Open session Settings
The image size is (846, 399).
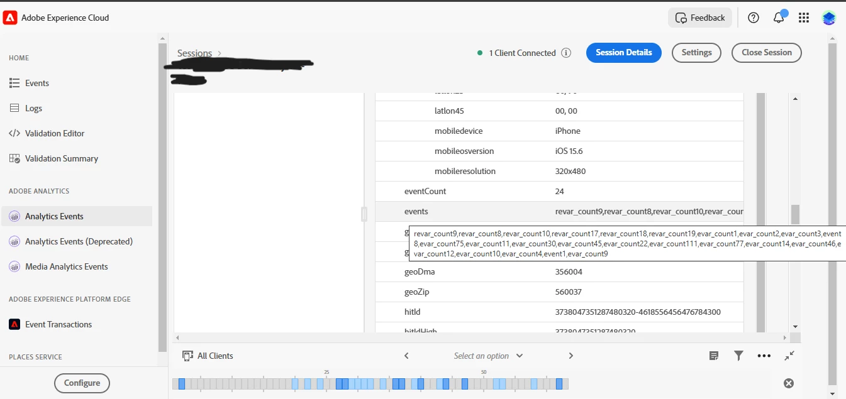click(x=696, y=53)
